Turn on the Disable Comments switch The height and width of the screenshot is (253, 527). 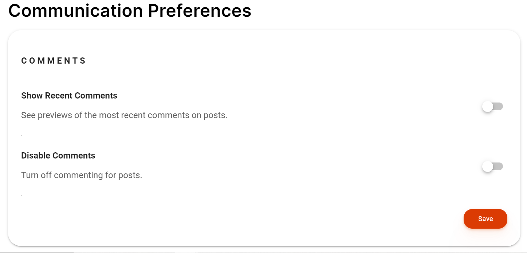click(492, 166)
